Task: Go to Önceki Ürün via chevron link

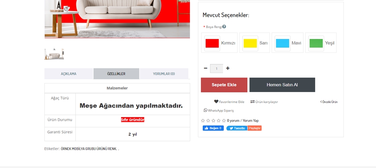Action: tap(329, 102)
